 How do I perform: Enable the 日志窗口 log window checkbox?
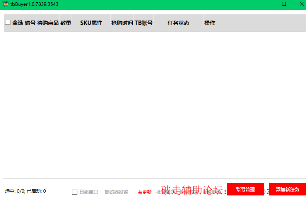coord(75,192)
